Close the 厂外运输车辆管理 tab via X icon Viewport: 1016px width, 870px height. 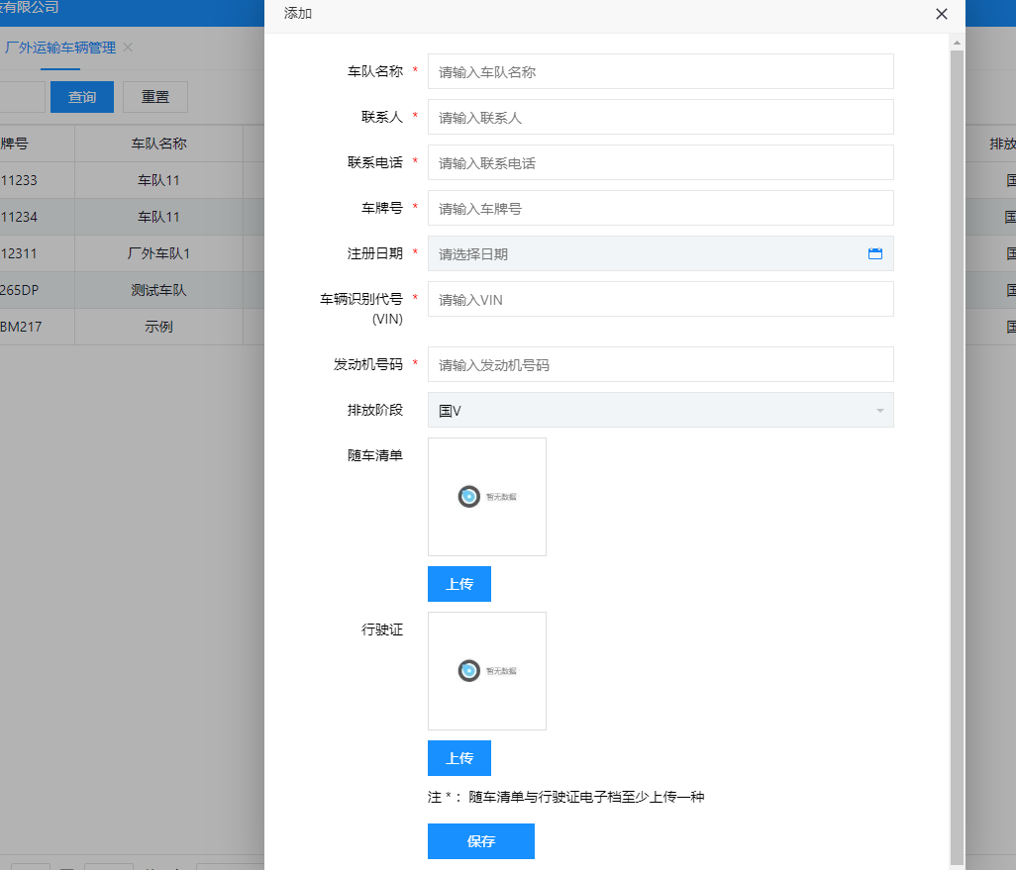point(128,48)
